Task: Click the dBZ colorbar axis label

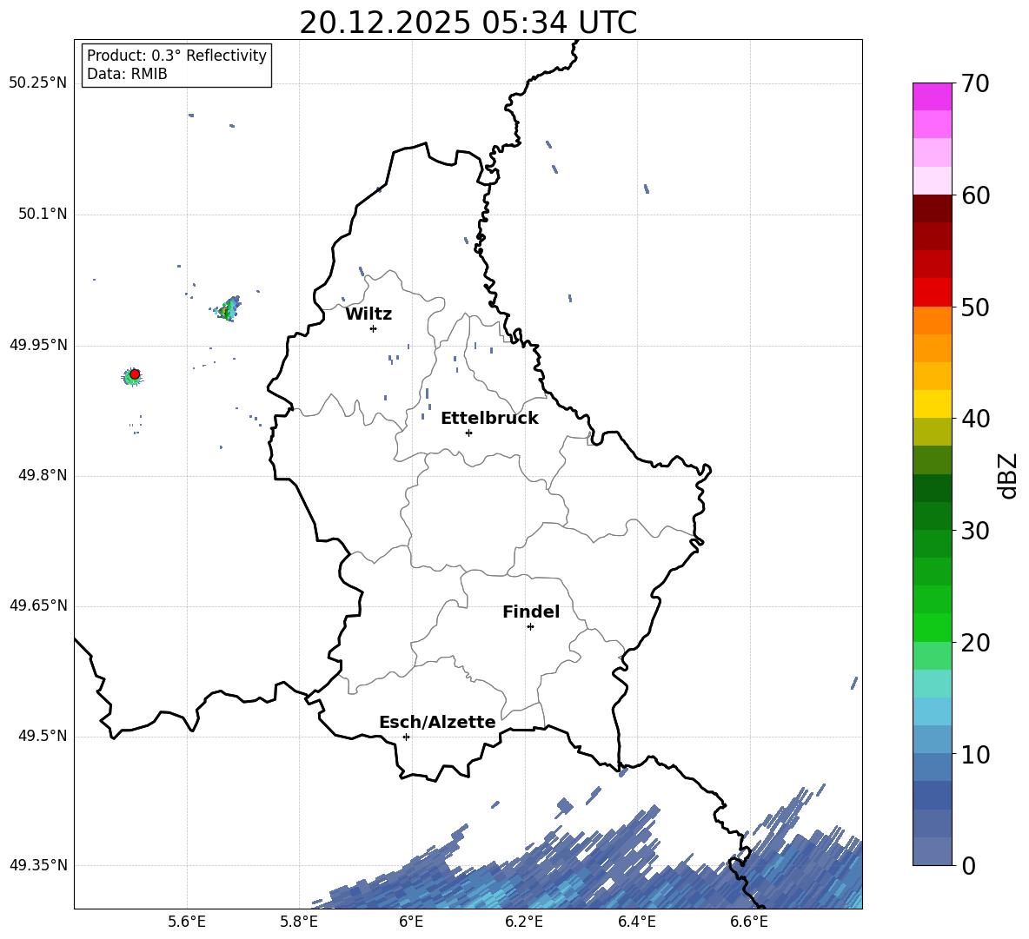Action: pos(1008,475)
